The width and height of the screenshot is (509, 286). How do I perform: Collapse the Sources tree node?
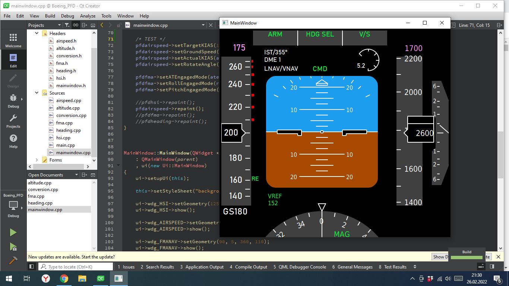pyautogui.click(x=36, y=93)
